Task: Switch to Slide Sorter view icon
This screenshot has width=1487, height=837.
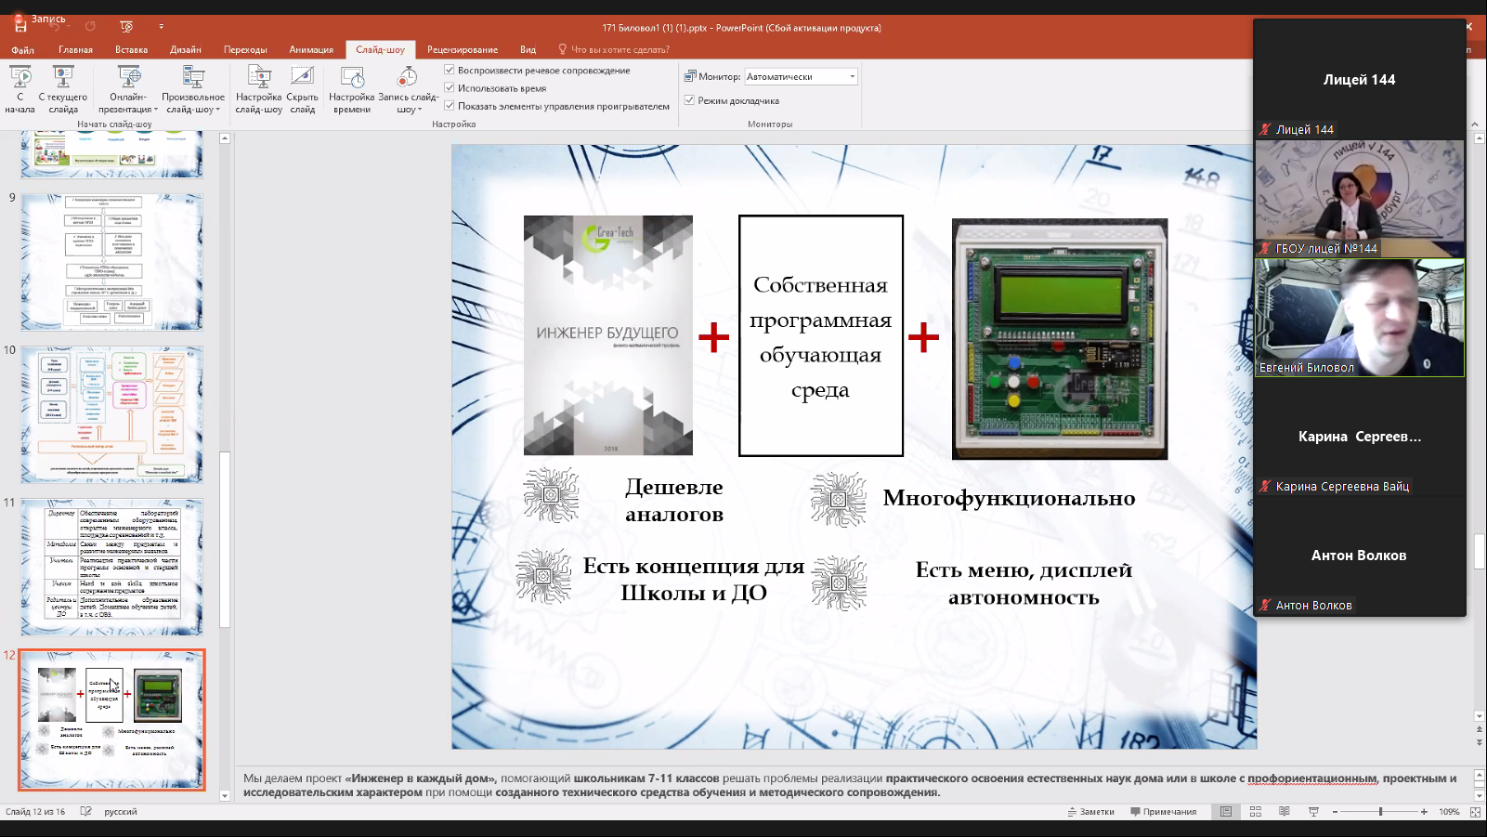Action: point(1255,812)
